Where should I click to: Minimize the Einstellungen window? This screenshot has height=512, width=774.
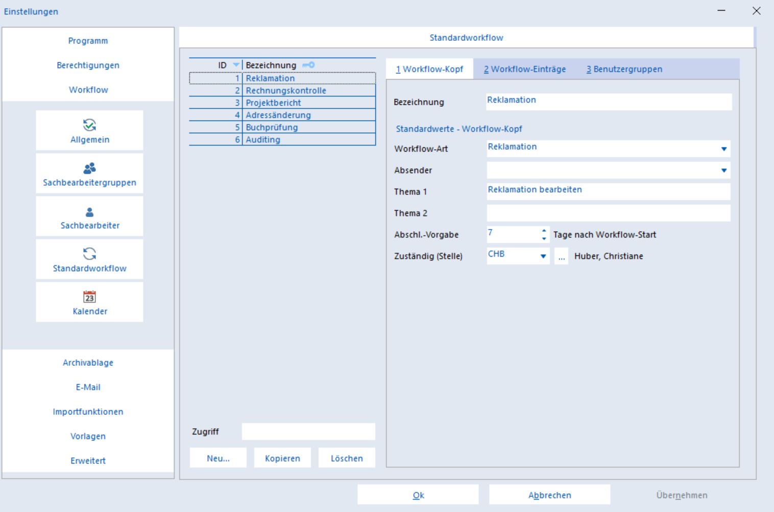(x=721, y=11)
